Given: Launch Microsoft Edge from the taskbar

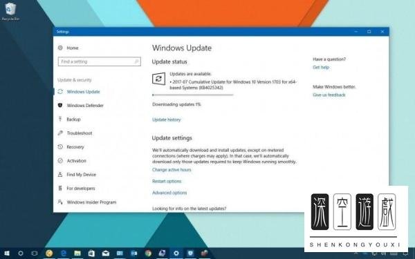Looking at the screenshot, I should tap(64, 253).
